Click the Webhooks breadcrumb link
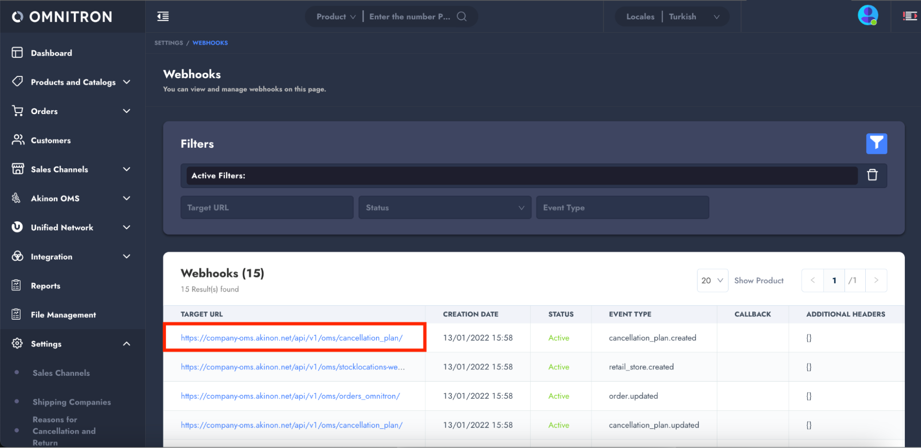The height and width of the screenshot is (448, 921). (x=210, y=43)
